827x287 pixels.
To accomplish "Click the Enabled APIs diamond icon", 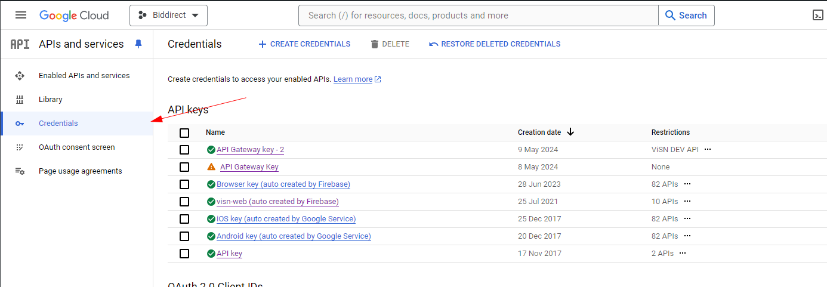I will pyautogui.click(x=20, y=76).
